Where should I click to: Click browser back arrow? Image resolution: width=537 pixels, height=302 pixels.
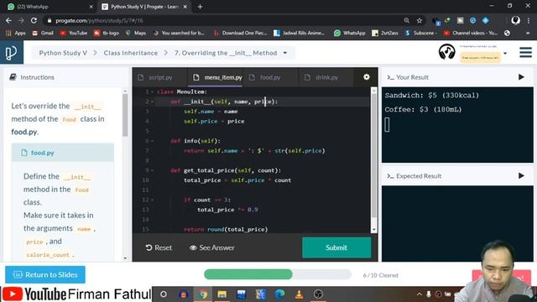pos(8,20)
